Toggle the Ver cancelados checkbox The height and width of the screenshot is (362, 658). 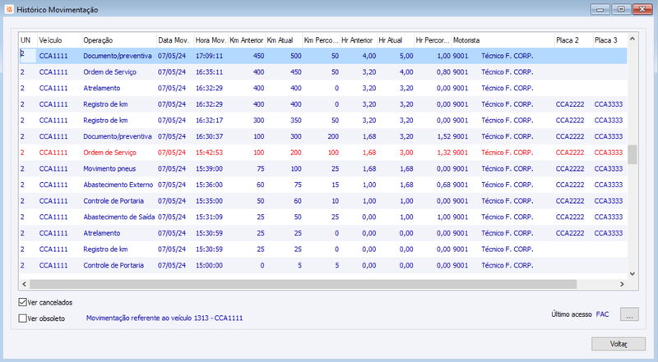click(23, 302)
